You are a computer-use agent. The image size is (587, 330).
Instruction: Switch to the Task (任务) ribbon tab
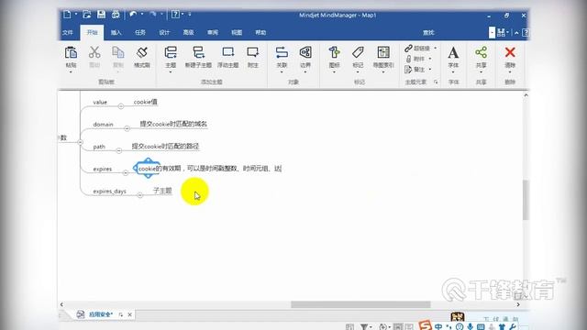pos(140,33)
